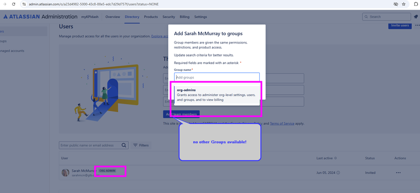Screen dimensions: 420x193
Task: Click the Jun 05, 2024 date
Action: click(x=326, y=173)
